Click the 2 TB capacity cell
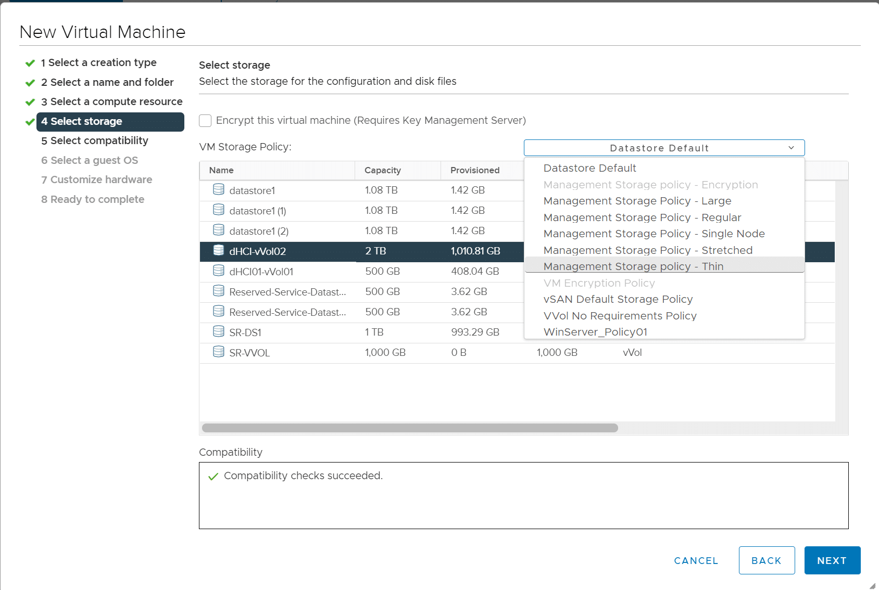The height and width of the screenshot is (590, 879). tap(375, 251)
